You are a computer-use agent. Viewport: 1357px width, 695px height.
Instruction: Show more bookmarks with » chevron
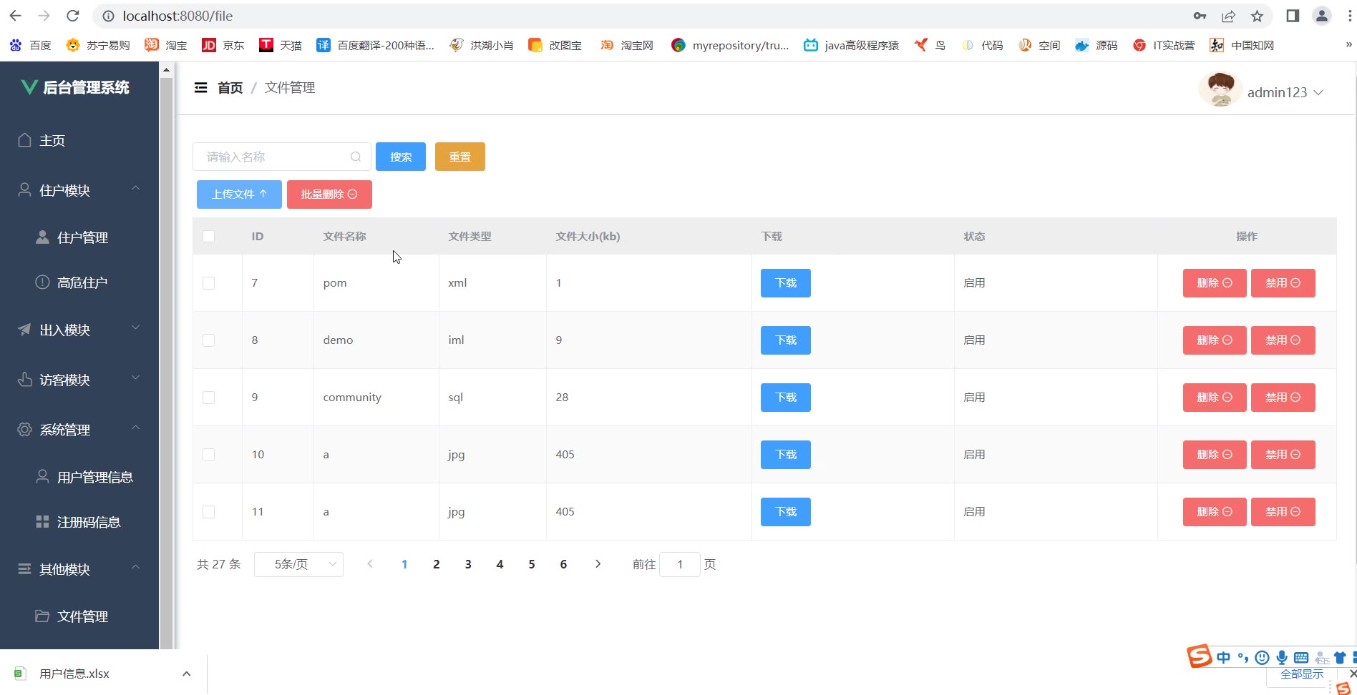1348,44
